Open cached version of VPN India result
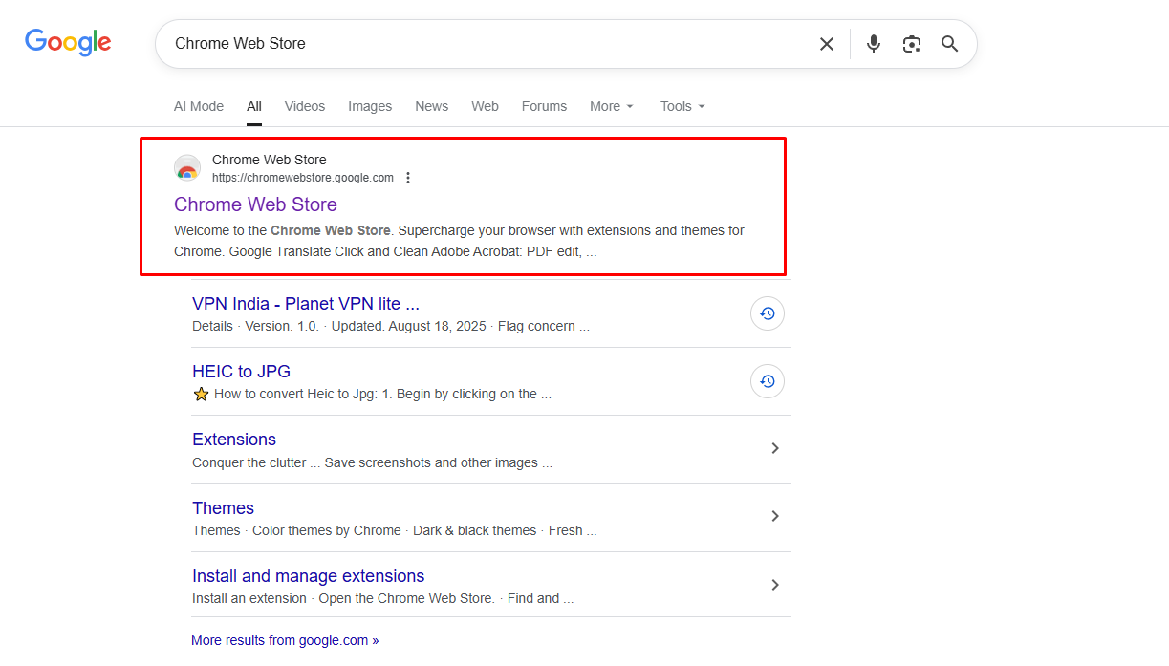Screen dimensions: 1169x666 768,313
